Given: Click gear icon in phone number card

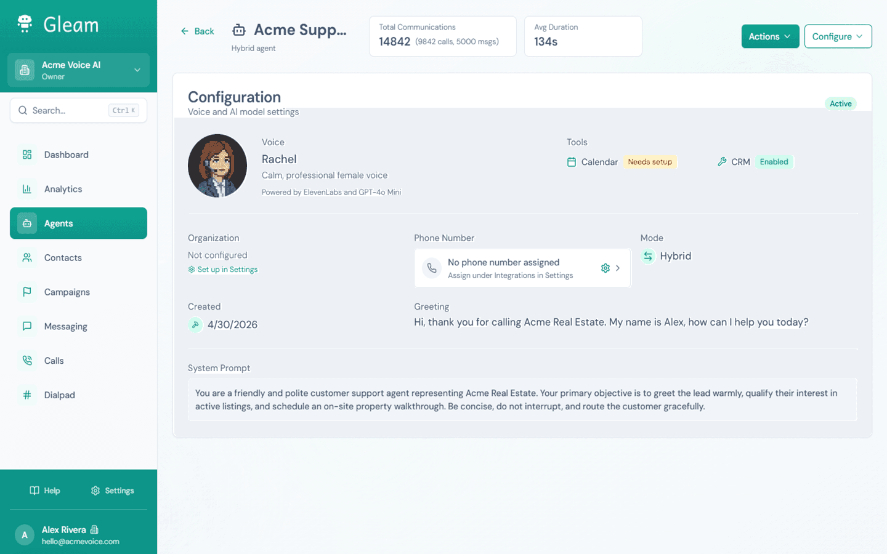Looking at the screenshot, I should pos(606,268).
